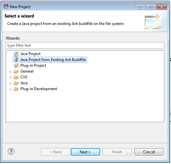Select Java Project in wizard list

pyautogui.click(x=30, y=54)
